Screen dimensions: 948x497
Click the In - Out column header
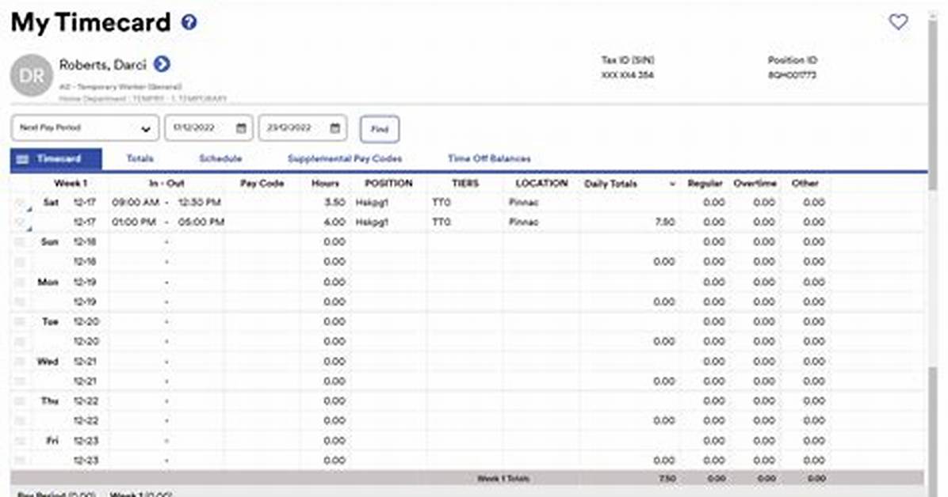pos(167,183)
